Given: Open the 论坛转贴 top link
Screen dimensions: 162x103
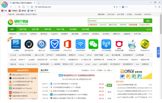Looking at the screenshot, I should coord(138,15).
